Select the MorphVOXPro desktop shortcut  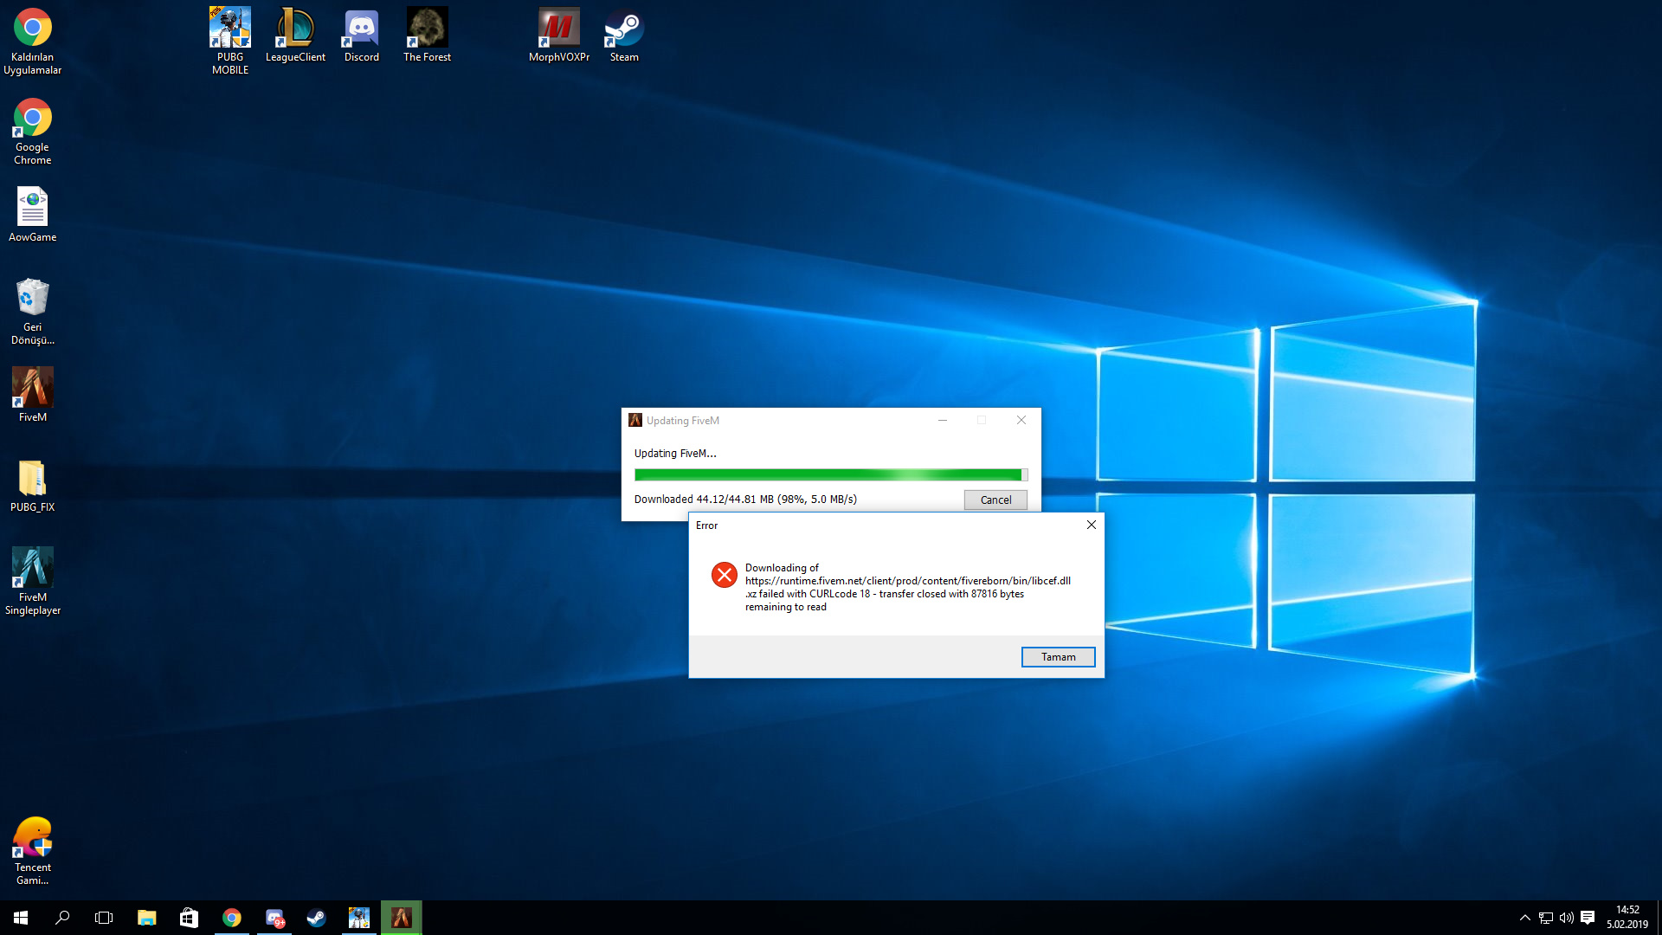click(559, 35)
